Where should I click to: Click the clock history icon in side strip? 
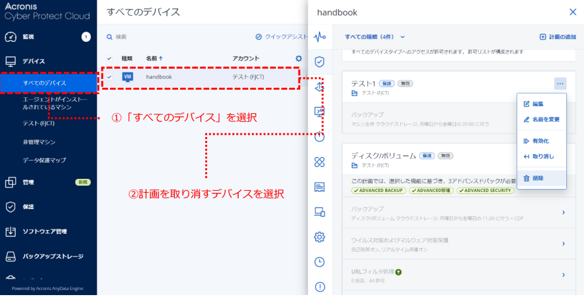(319, 262)
